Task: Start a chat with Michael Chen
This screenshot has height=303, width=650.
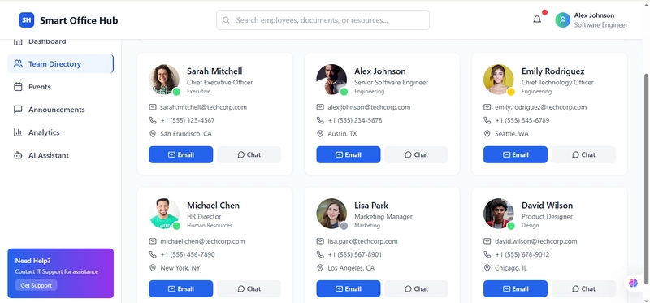Action: tap(249, 289)
